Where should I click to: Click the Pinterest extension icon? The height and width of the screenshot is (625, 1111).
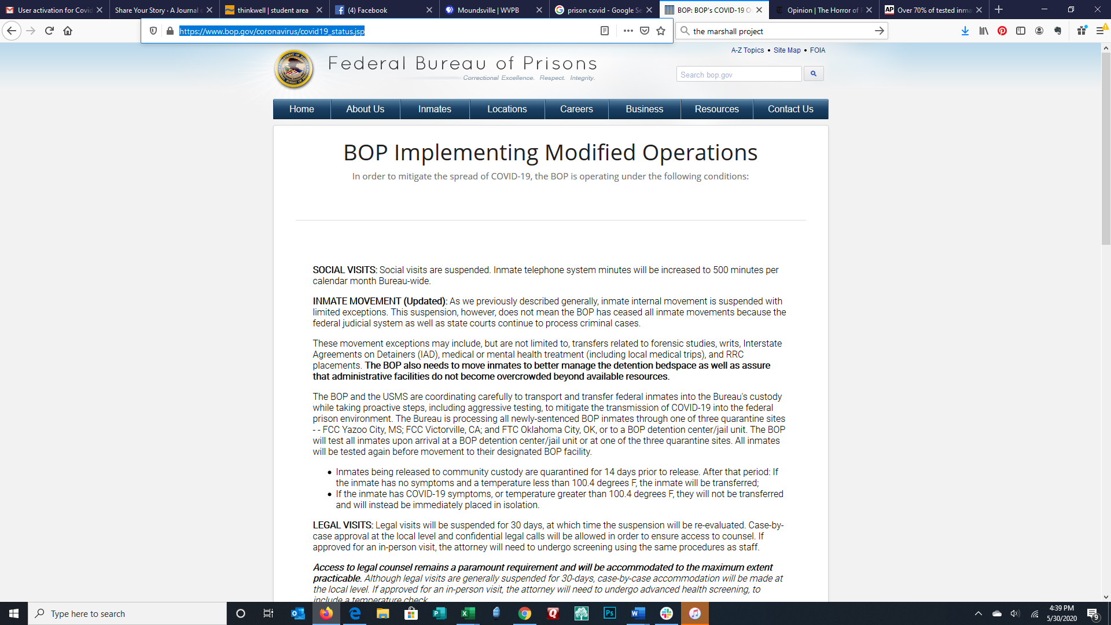(1002, 31)
